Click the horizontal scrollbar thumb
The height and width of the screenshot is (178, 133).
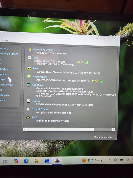click(x=60, y=129)
